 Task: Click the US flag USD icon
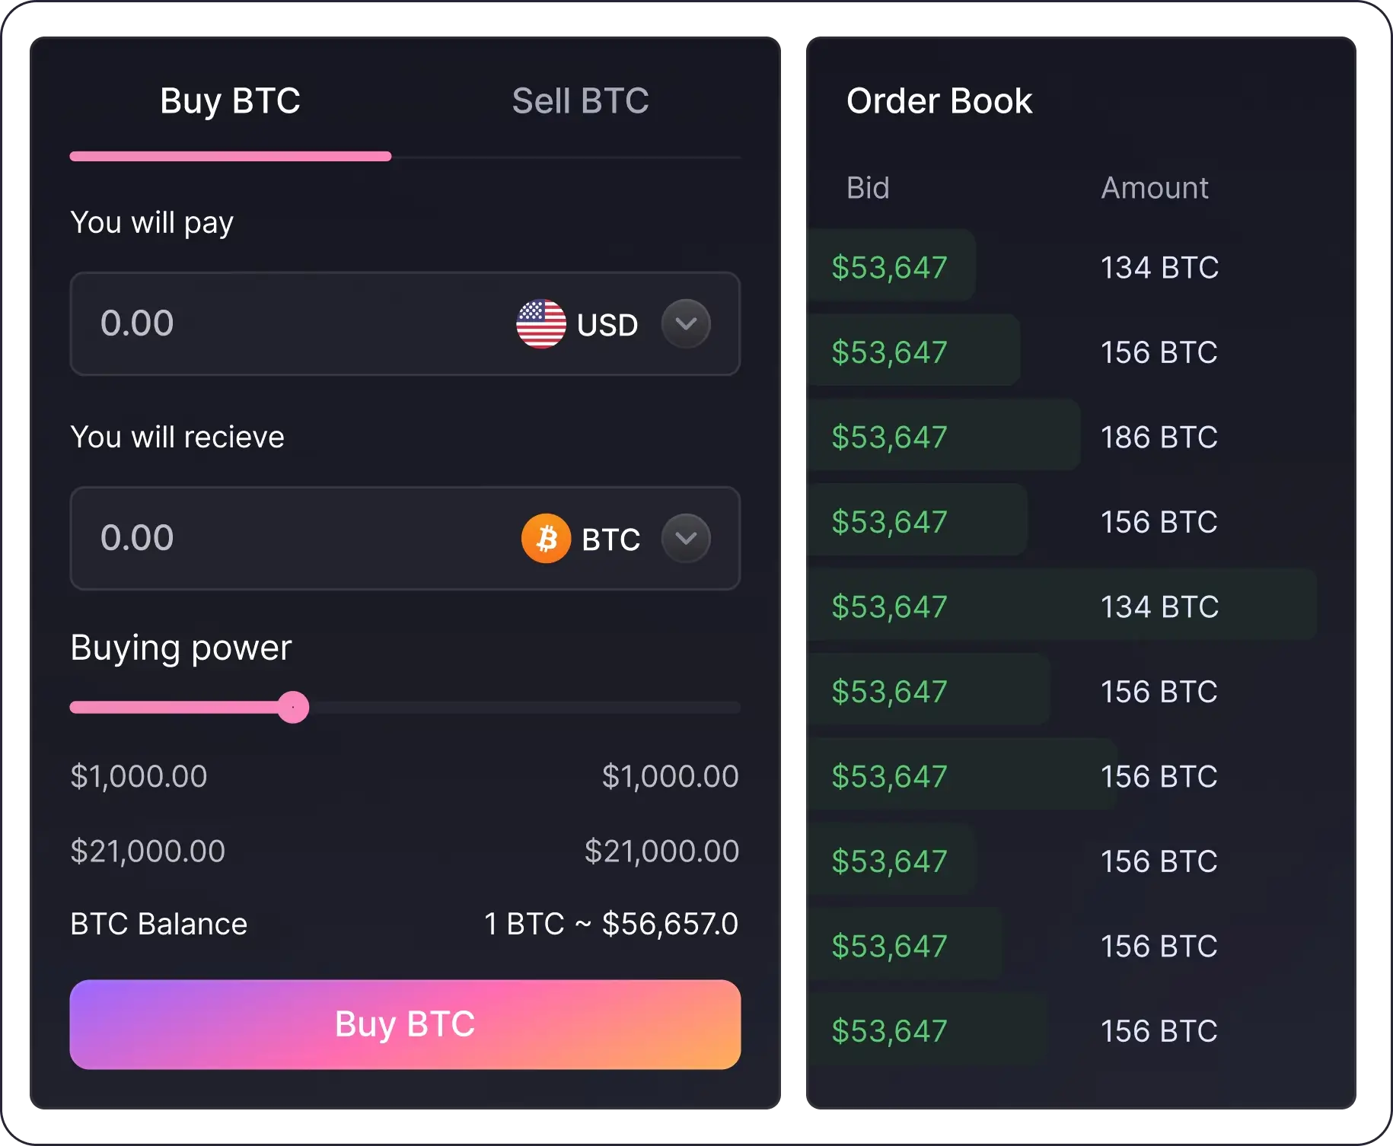(x=541, y=323)
